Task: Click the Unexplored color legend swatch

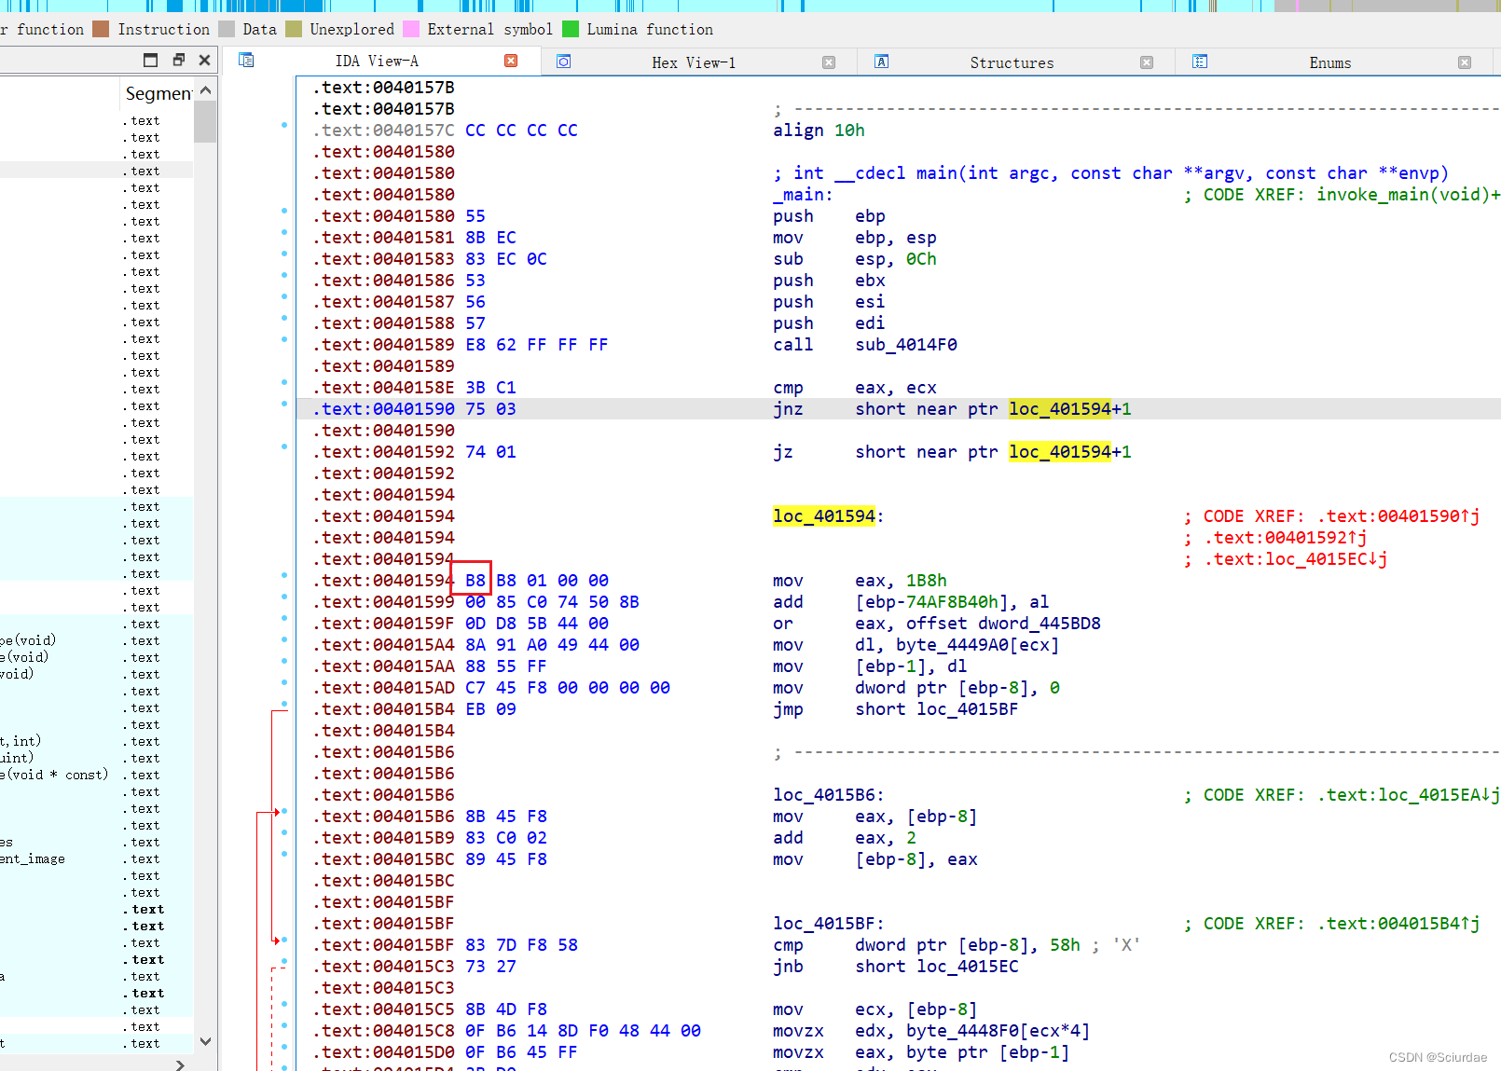Action: point(294,29)
